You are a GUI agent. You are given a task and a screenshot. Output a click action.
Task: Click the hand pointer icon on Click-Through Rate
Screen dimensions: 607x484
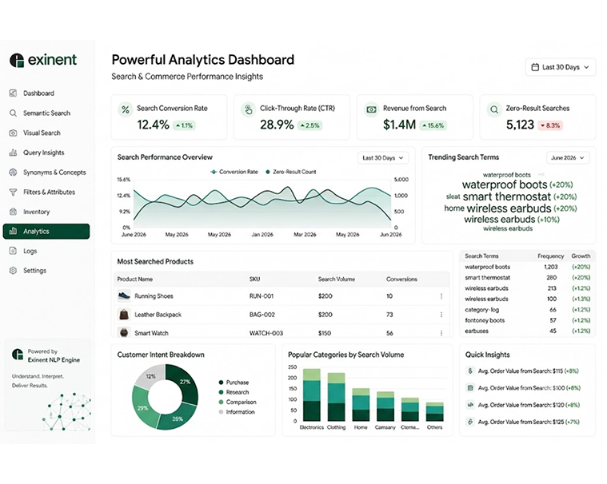(248, 109)
